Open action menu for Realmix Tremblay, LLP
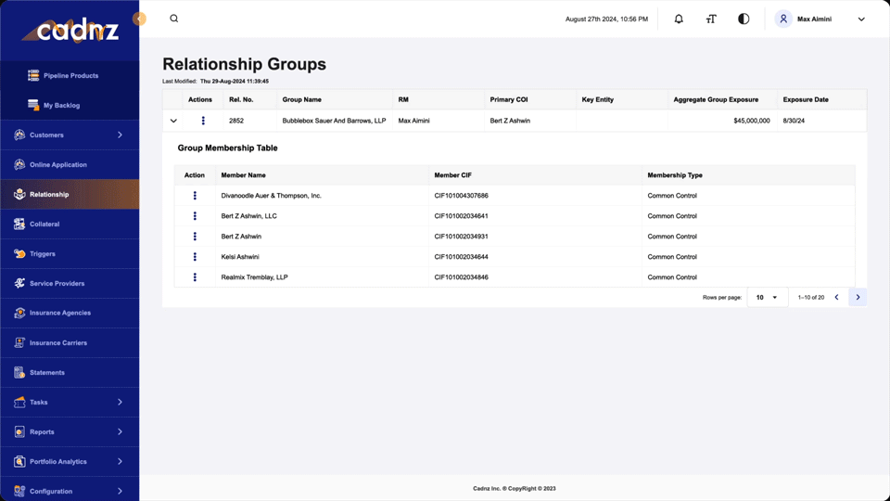This screenshot has width=890, height=501. (195, 277)
